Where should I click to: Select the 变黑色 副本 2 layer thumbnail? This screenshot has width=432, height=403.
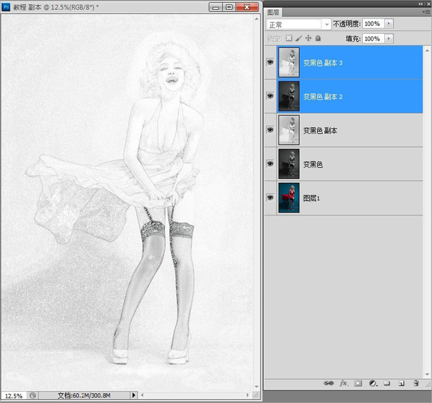point(288,96)
